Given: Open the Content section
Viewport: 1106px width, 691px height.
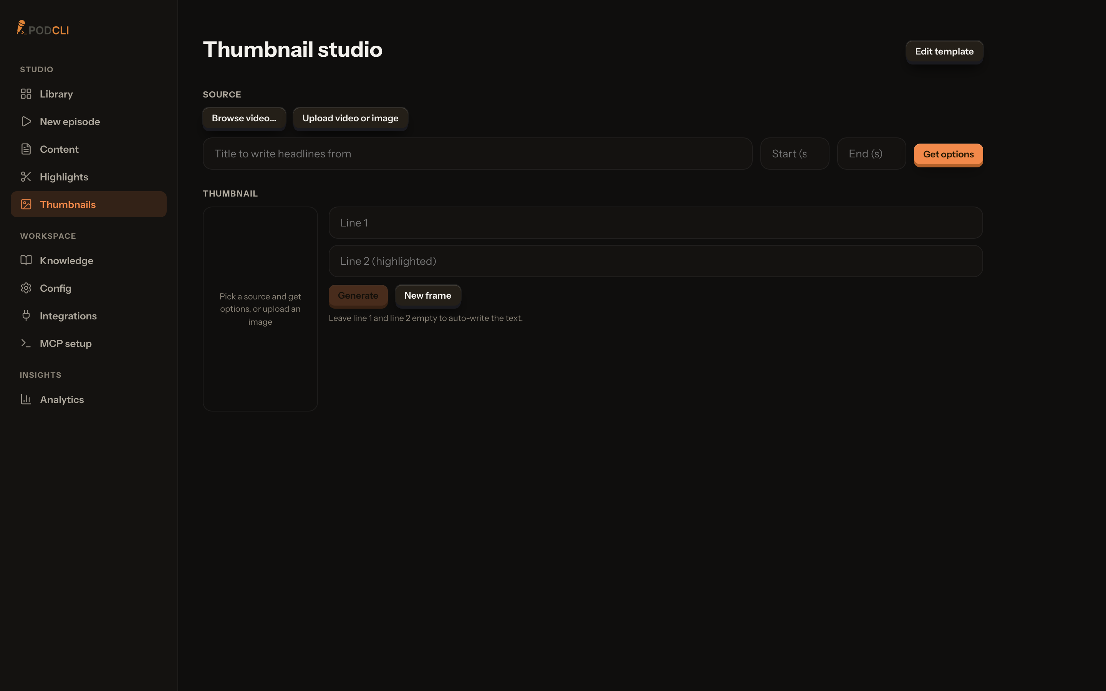Looking at the screenshot, I should [89, 149].
